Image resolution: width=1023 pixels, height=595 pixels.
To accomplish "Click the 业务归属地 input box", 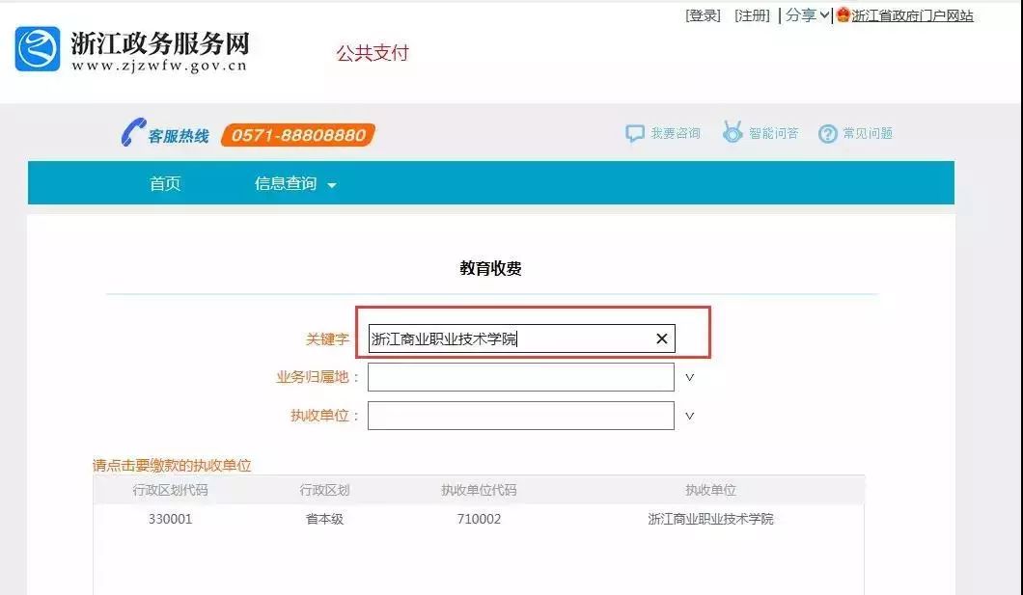I will click(520, 377).
